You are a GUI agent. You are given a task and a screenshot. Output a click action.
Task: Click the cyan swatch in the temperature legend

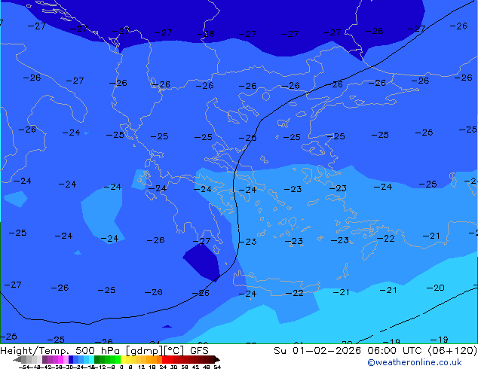[x=91, y=359]
